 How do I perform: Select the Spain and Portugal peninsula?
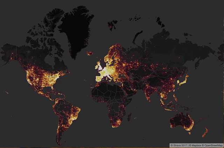pos(98,78)
